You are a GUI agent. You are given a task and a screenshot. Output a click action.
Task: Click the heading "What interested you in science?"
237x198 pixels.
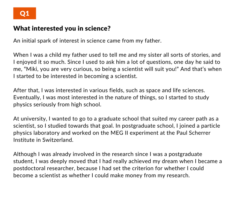pyautogui.click(x=62, y=28)
